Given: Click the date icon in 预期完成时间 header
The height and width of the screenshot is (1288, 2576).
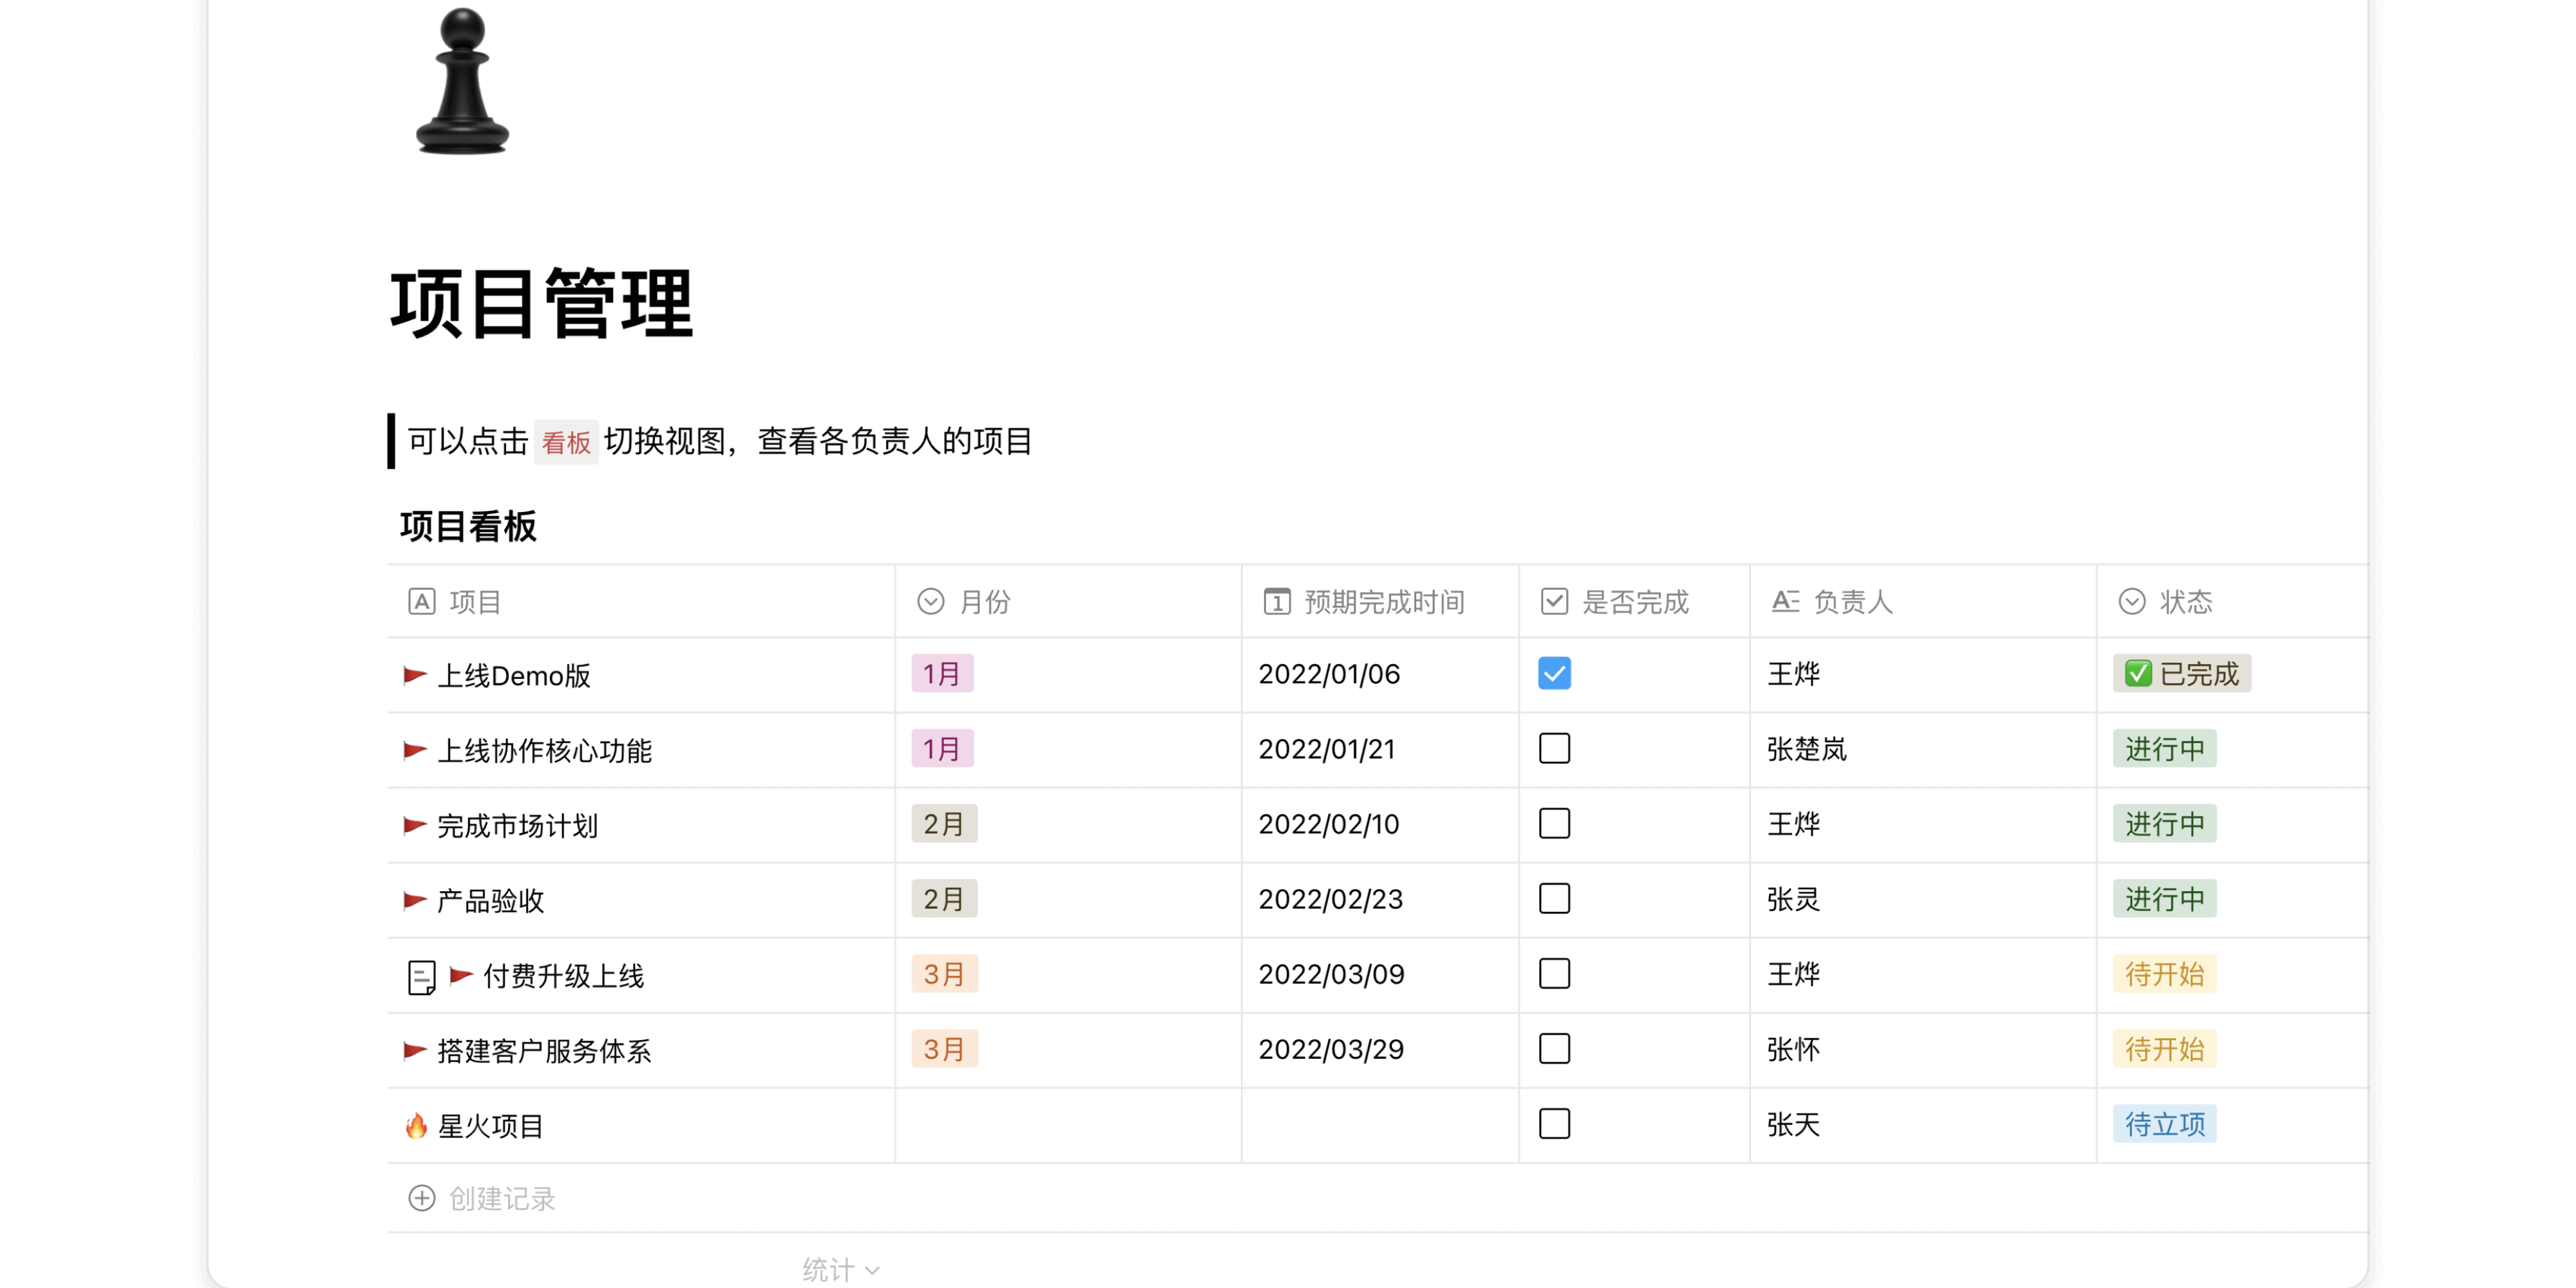Looking at the screenshot, I should pyautogui.click(x=1277, y=601).
